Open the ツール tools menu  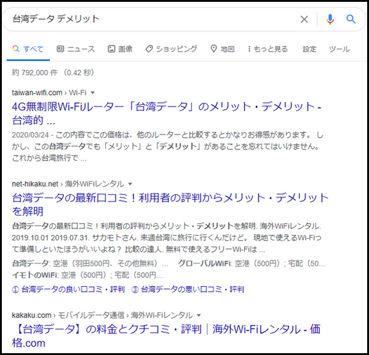coord(339,49)
